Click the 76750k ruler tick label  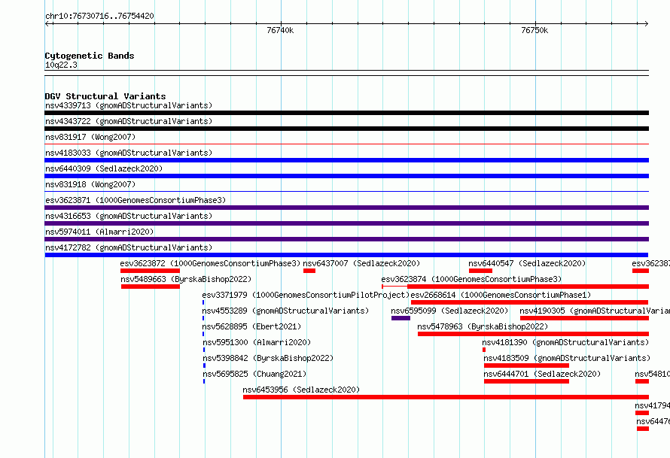[534, 30]
